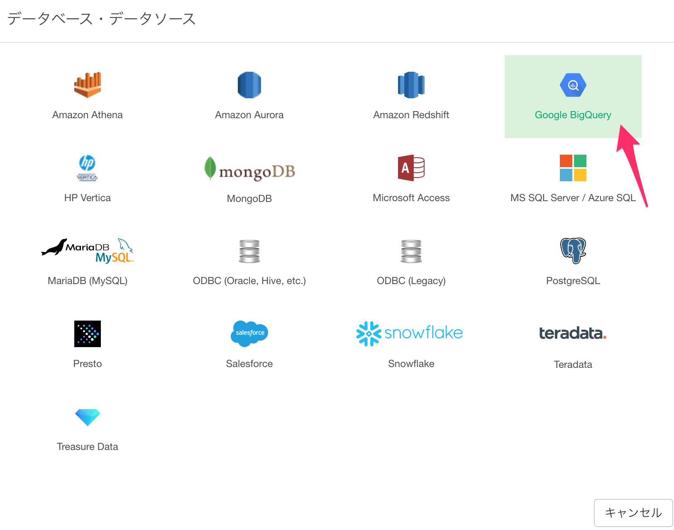Viewport: 674px width, 530px height.
Task: Click the Snowflake text label
Action: 411,364
